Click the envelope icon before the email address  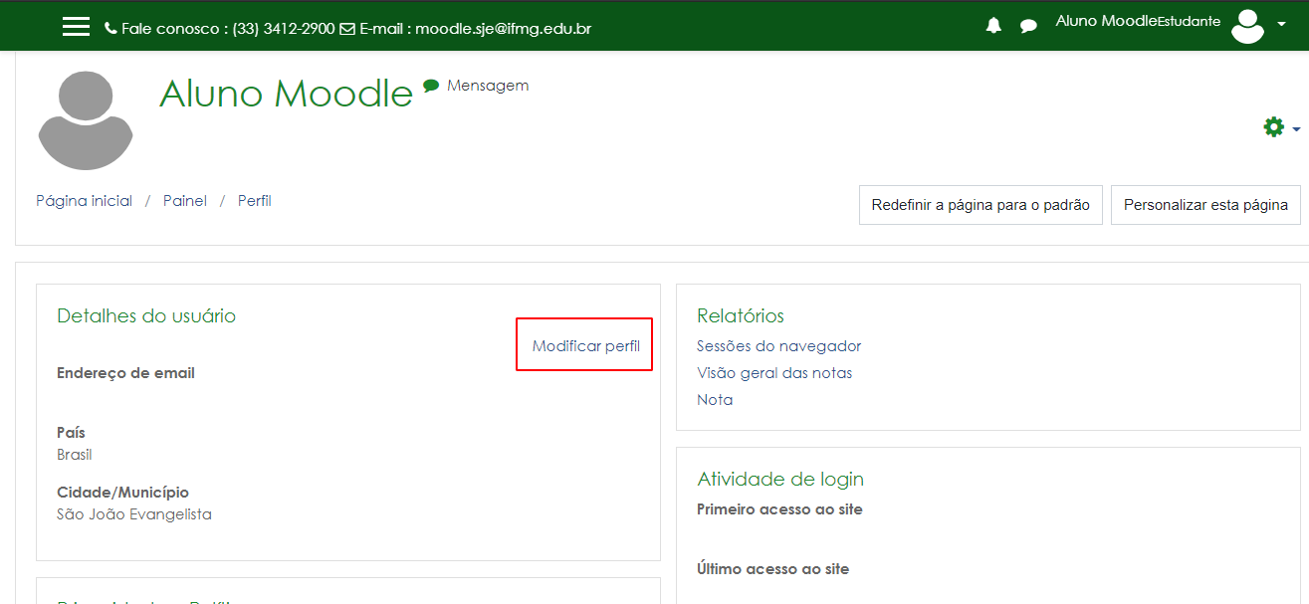click(345, 28)
